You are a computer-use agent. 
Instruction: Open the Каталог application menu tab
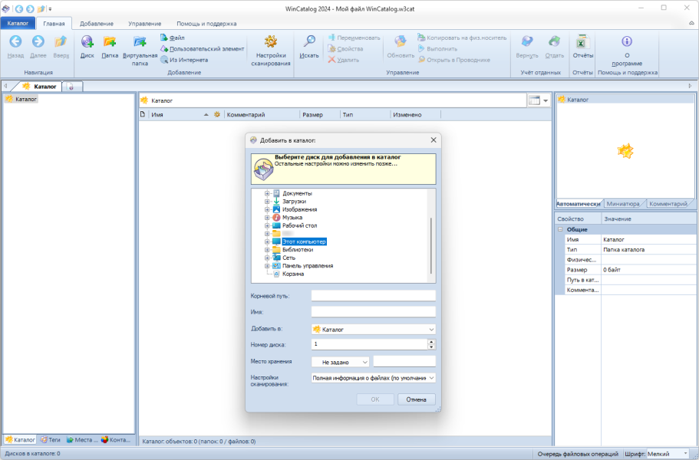(18, 23)
